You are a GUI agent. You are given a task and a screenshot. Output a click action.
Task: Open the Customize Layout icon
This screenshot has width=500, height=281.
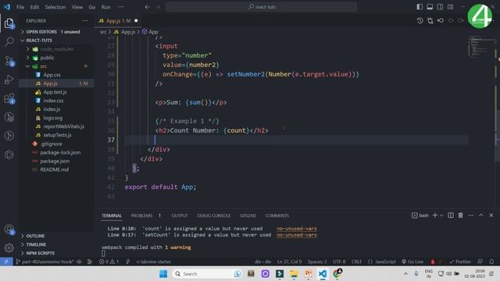coord(450,7)
